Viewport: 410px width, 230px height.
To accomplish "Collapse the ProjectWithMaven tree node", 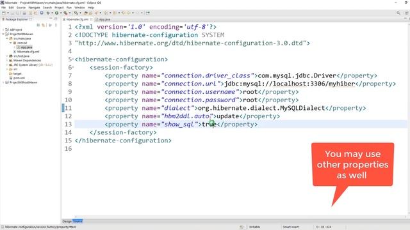I will pos(3,34).
